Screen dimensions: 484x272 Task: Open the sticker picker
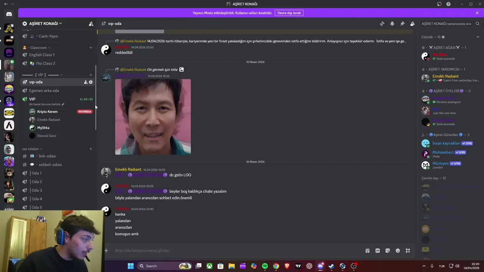[x=388, y=250]
